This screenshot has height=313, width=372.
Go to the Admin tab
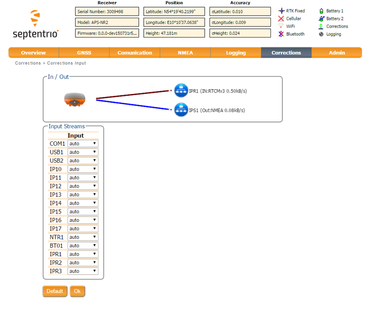[337, 53]
